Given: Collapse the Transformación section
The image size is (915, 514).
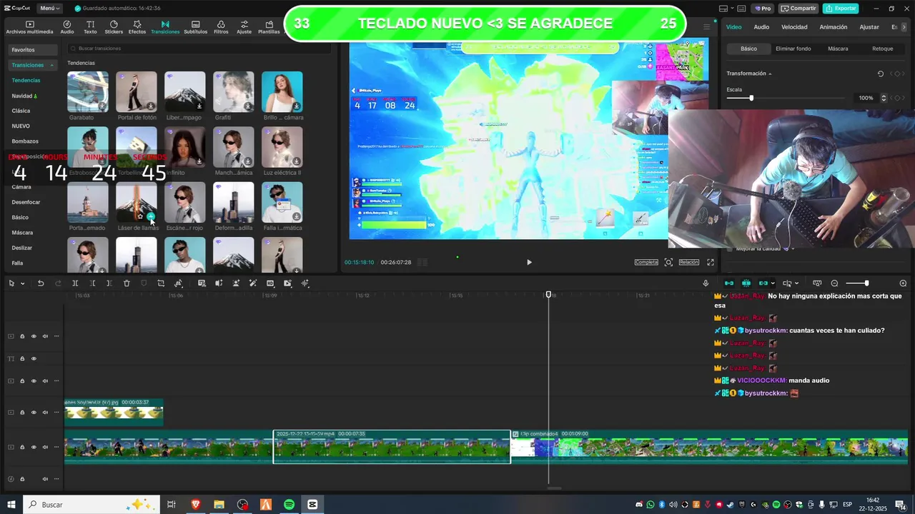Looking at the screenshot, I should pyautogui.click(x=770, y=74).
